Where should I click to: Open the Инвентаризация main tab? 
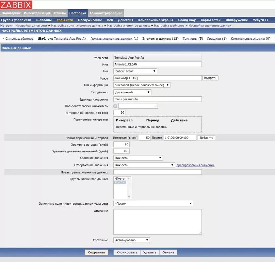[x=37, y=13]
